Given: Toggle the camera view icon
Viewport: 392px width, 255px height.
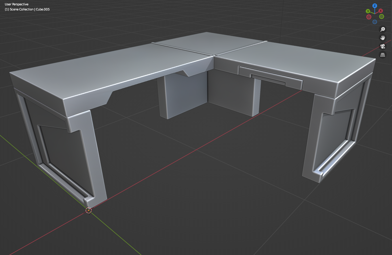Looking at the screenshot, I should click(x=383, y=46).
